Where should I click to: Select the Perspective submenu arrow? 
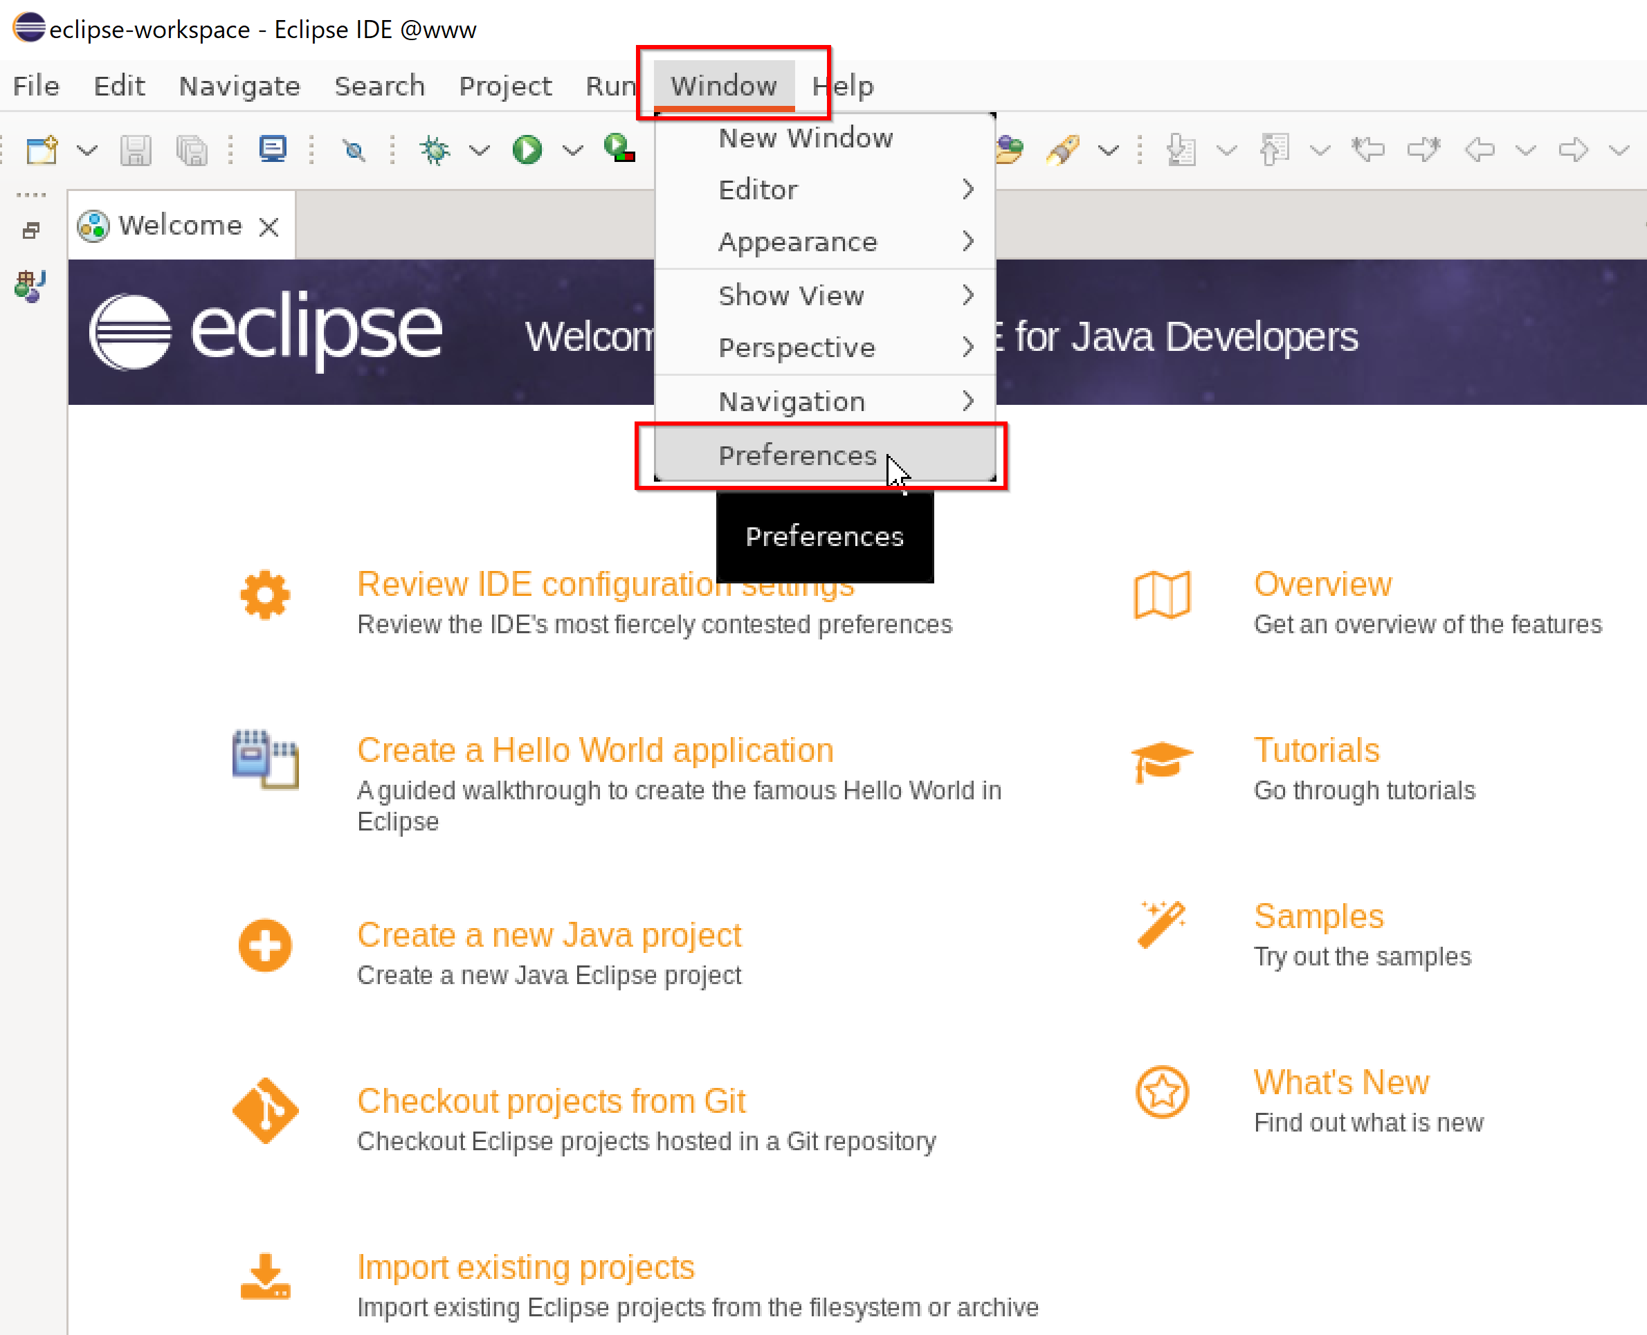[x=967, y=347]
